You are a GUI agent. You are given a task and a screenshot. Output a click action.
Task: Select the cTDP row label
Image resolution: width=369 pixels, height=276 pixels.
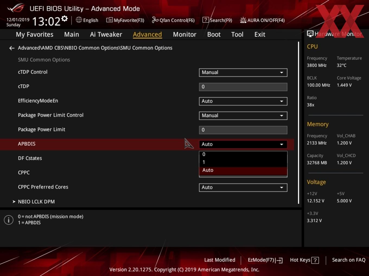23,86
